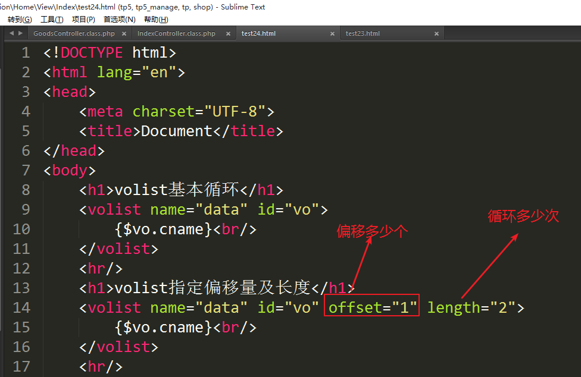Open the 项目(P) menu
581x377 pixels.
click(x=83, y=20)
